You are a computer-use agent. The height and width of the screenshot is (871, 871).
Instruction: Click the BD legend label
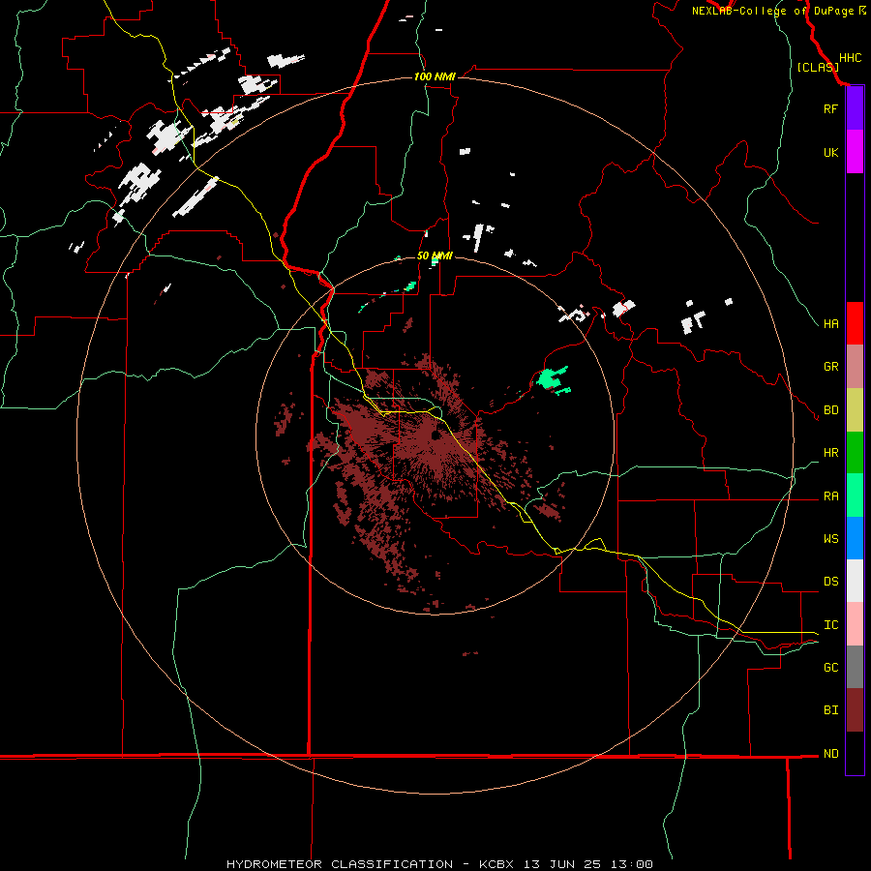831,410
